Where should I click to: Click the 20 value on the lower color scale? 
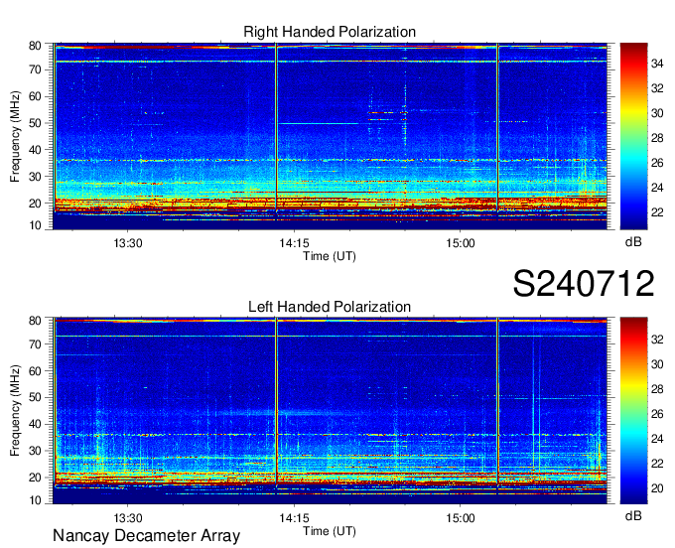(657, 488)
